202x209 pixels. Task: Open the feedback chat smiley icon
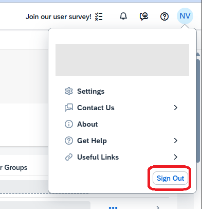point(144,16)
